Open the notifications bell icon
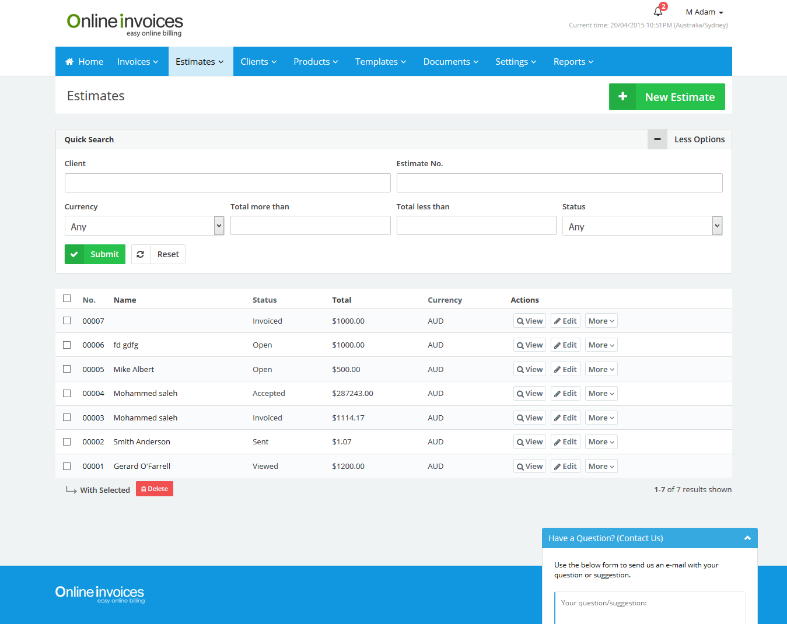The image size is (787, 624). click(658, 12)
